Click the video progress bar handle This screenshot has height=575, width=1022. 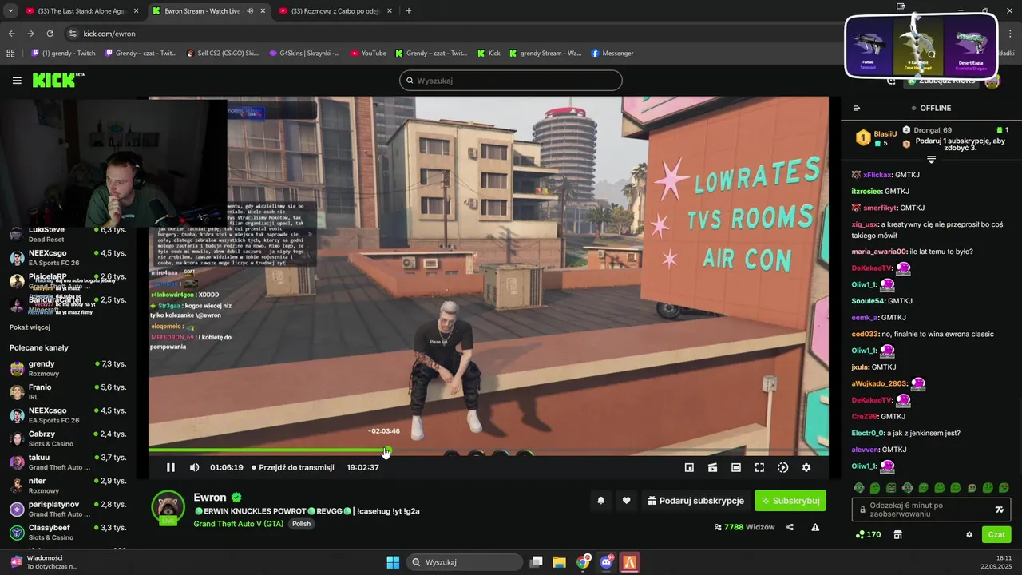coord(387,451)
